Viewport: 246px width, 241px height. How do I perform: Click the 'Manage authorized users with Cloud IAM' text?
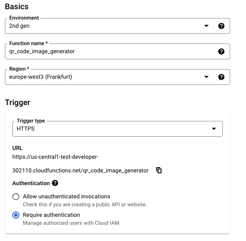point(72,223)
